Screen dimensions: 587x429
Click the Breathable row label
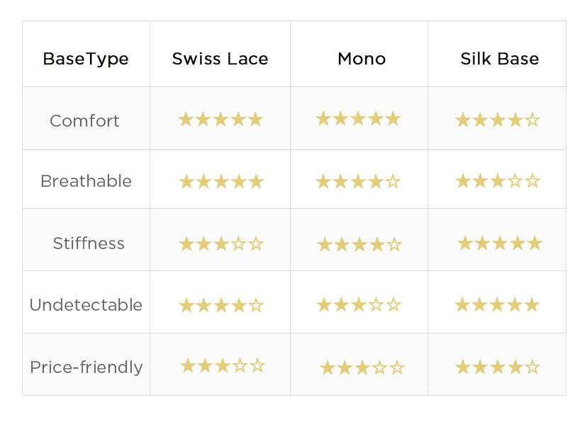(x=86, y=181)
